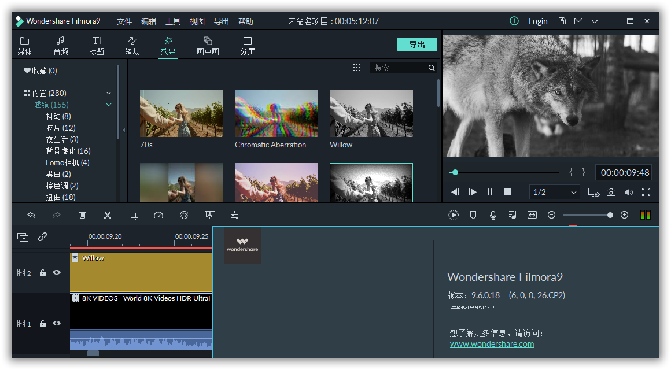Toggle lock on track 1
The width and height of the screenshot is (671, 370).
[x=43, y=323]
